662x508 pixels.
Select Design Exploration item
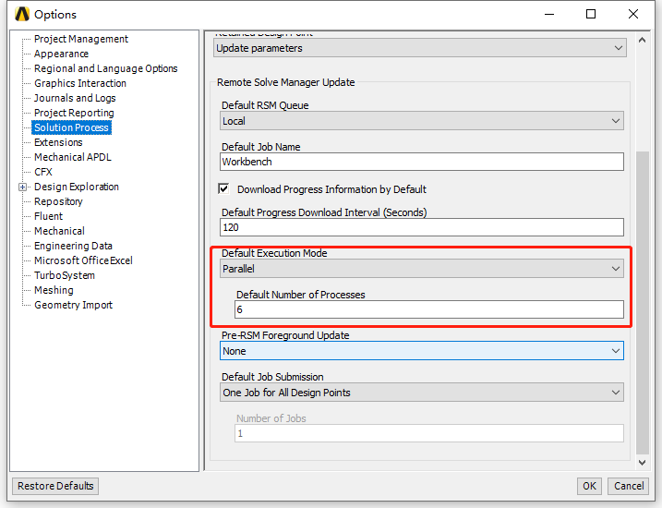point(77,187)
